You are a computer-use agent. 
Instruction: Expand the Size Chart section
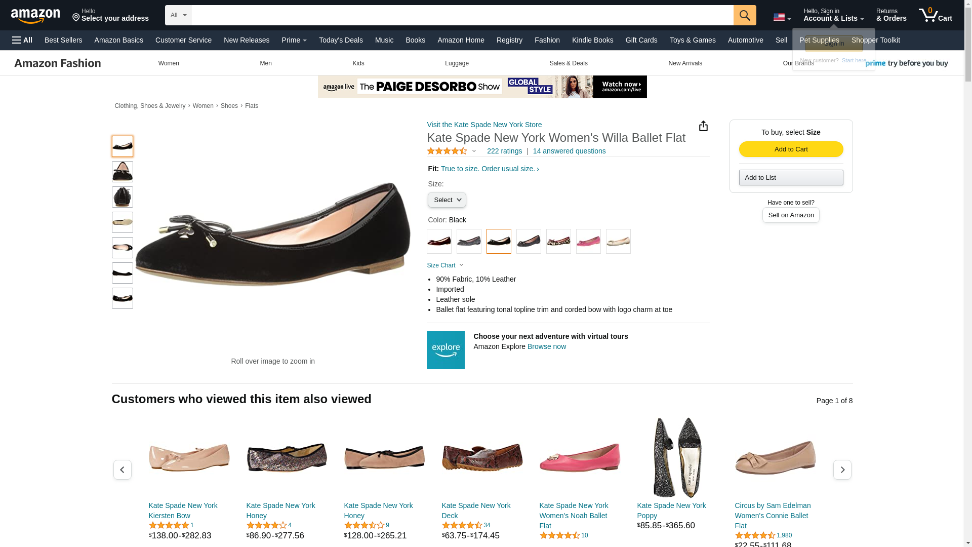445,265
